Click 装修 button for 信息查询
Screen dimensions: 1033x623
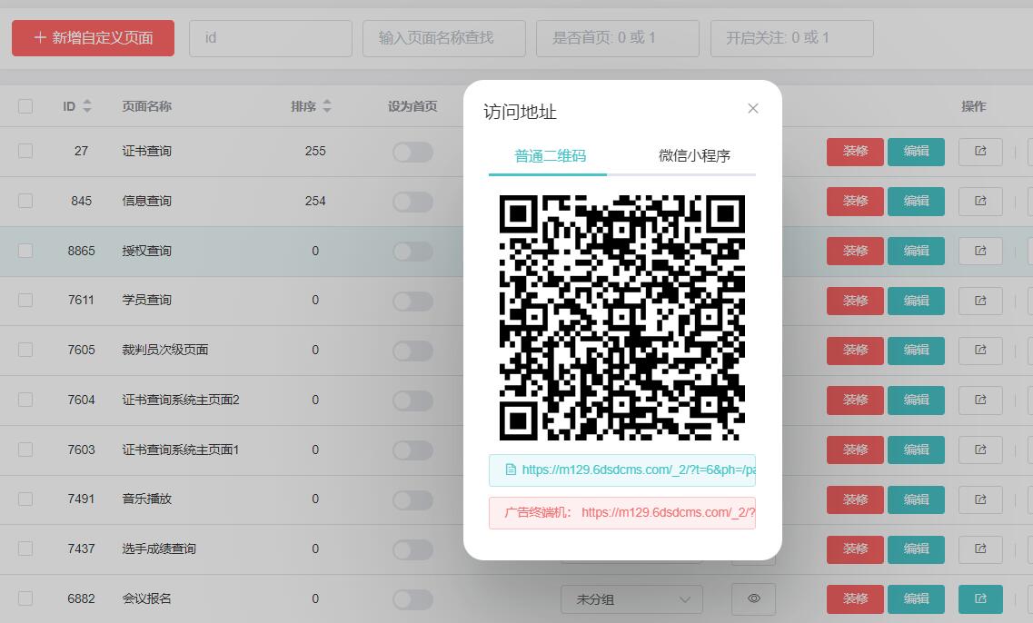(855, 201)
